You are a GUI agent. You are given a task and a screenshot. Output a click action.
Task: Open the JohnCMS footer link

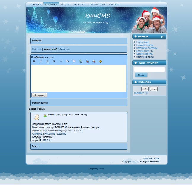pos(147,158)
